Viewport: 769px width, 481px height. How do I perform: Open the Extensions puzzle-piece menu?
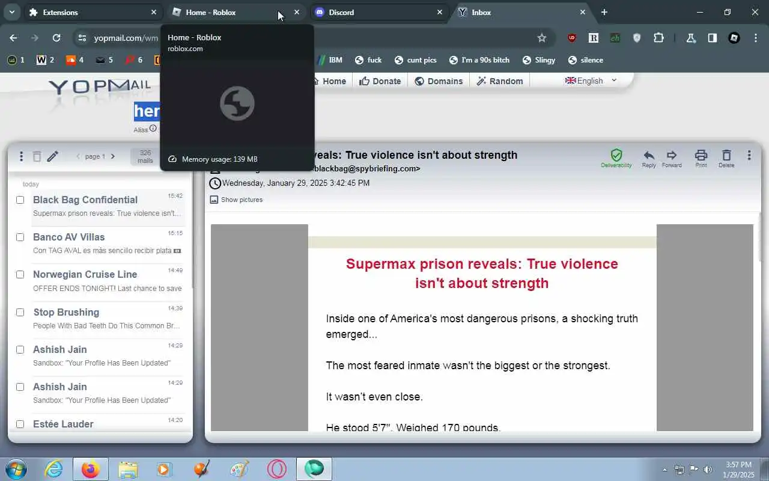tap(658, 38)
